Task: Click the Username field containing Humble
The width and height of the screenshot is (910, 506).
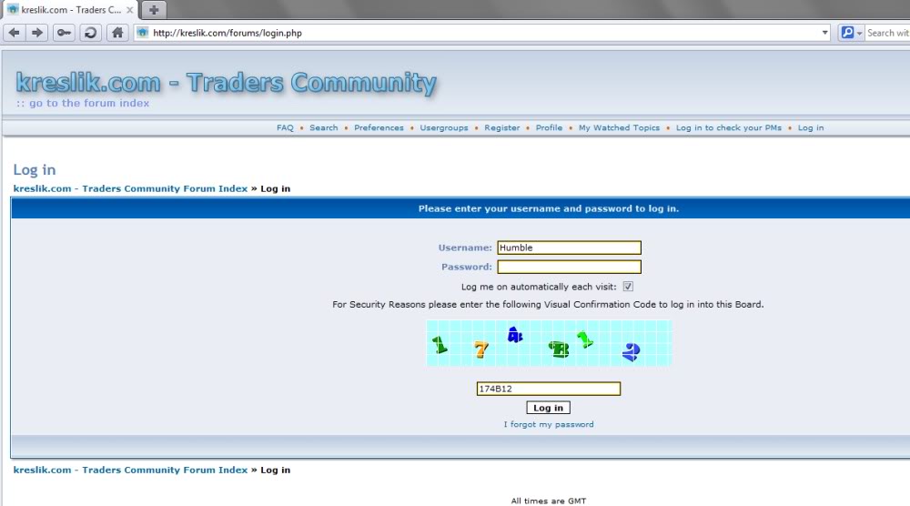Action: 569,248
